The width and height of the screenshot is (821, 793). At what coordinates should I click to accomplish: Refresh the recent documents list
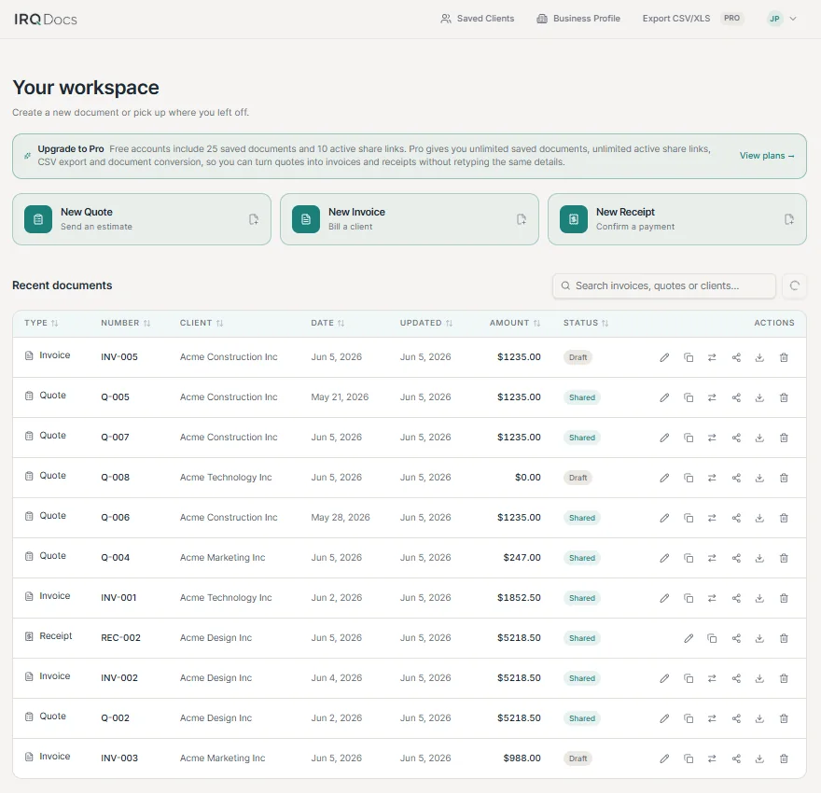[x=794, y=285]
